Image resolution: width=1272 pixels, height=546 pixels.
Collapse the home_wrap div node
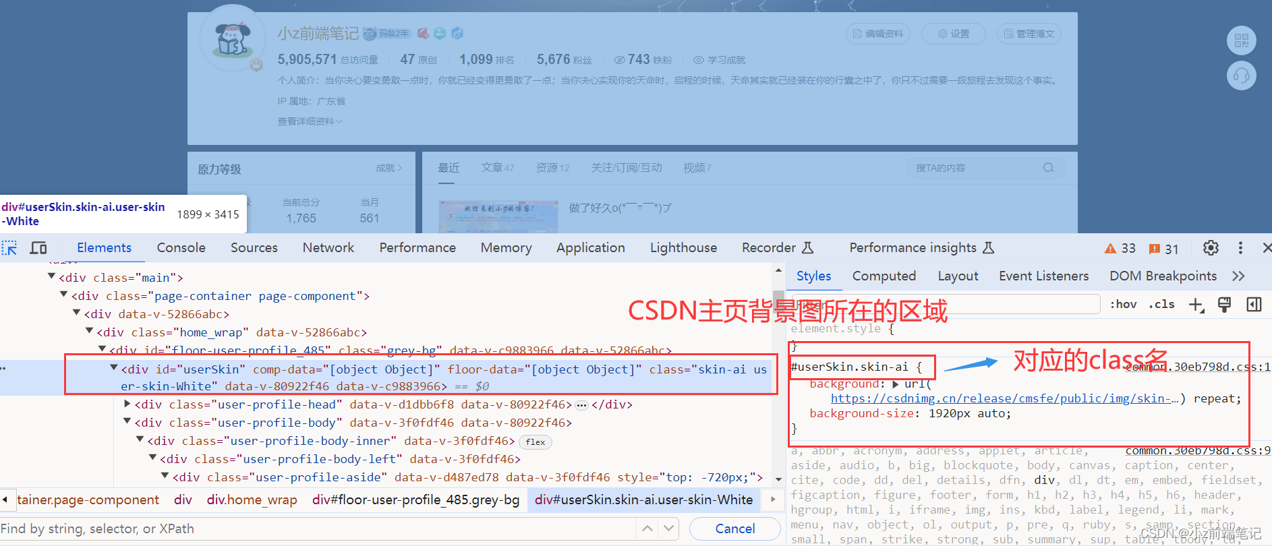tap(89, 331)
